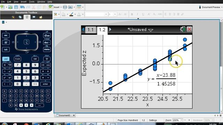
Task: Click the Undo arrow icon
Action: coord(22,7)
